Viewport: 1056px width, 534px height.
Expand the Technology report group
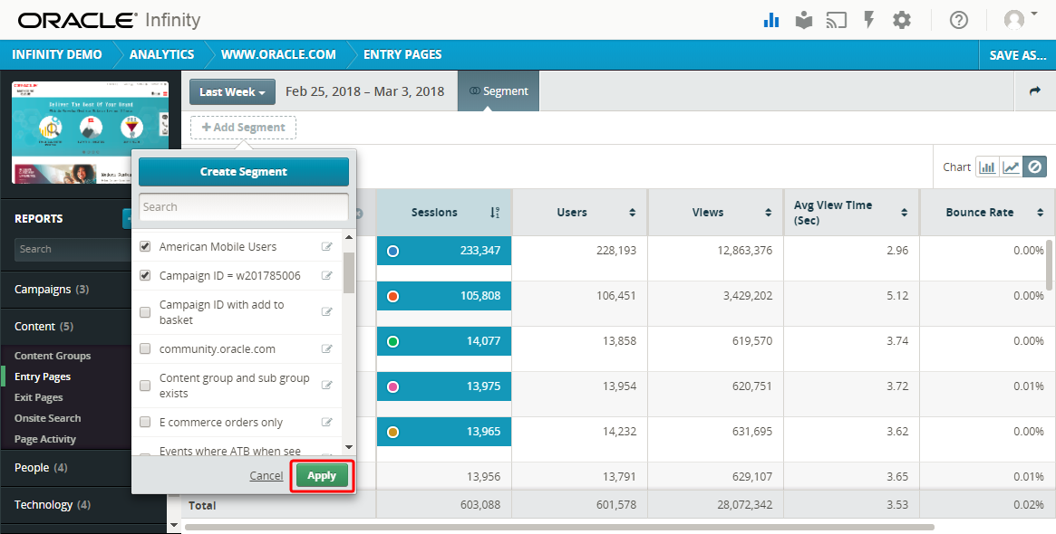pyautogui.click(x=53, y=504)
